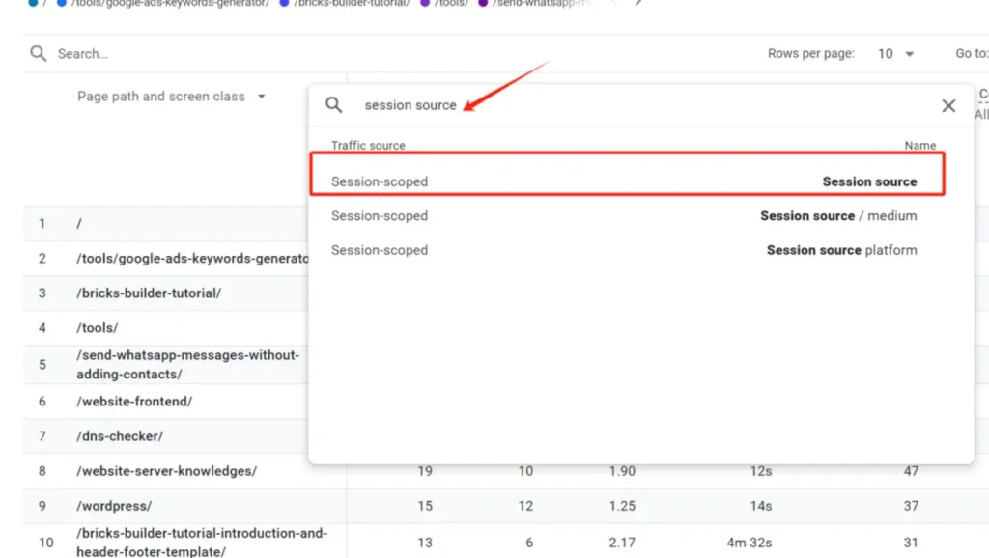Open the /tools/google-ads-keywords-generator table row

(191, 259)
